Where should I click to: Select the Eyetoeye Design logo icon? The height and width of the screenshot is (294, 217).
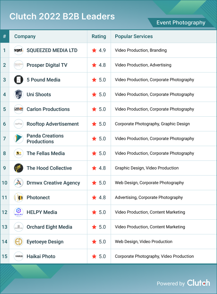point(19,242)
